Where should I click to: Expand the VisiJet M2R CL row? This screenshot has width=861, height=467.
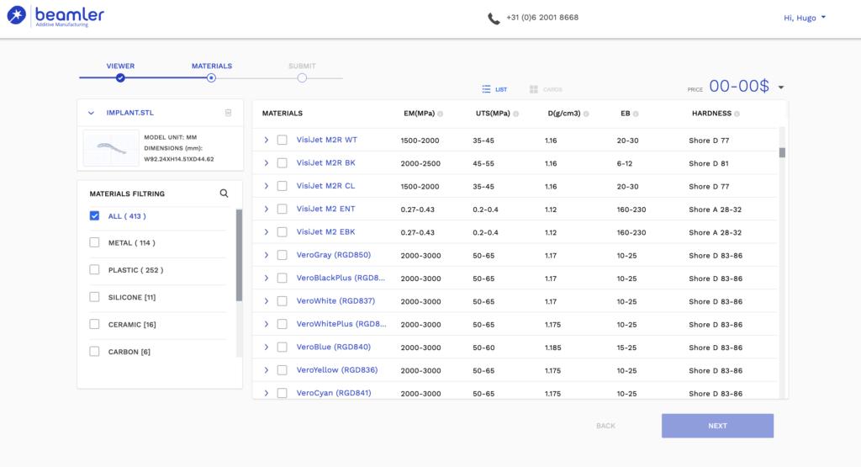pos(267,186)
